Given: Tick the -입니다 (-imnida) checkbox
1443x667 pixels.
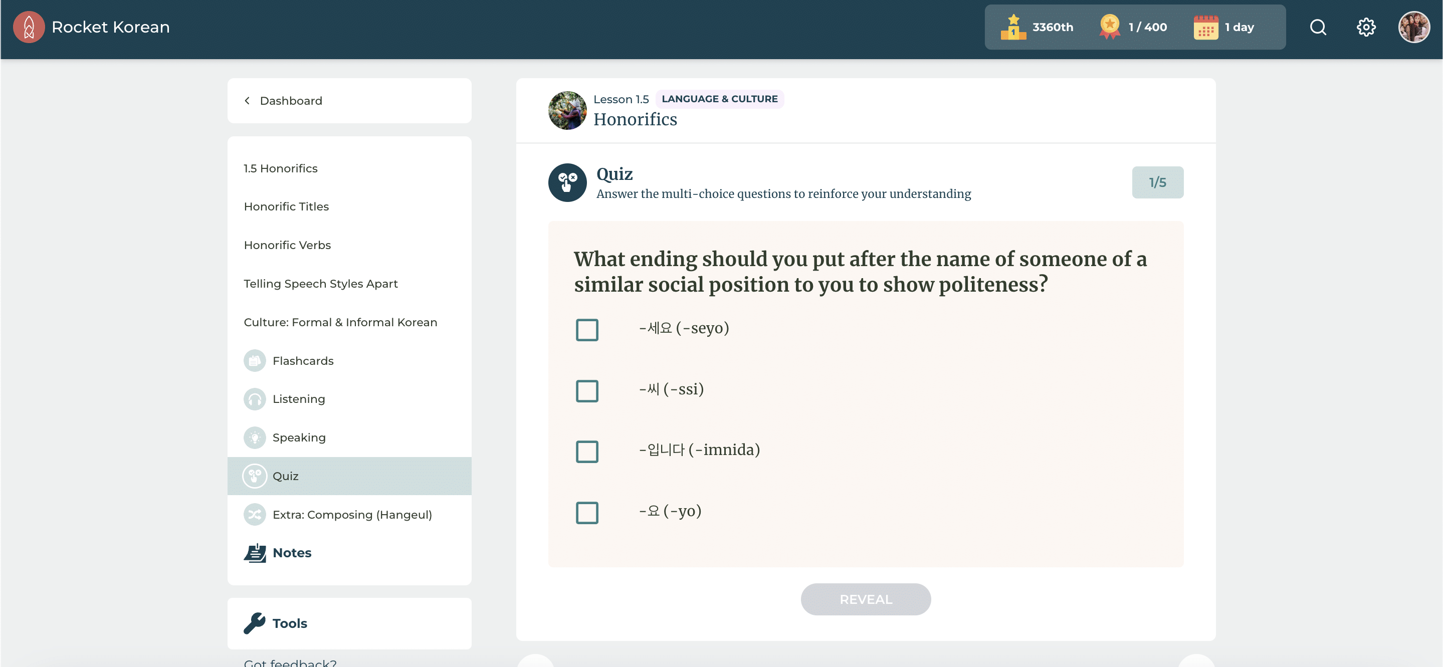Looking at the screenshot, I should coord(586,452).
